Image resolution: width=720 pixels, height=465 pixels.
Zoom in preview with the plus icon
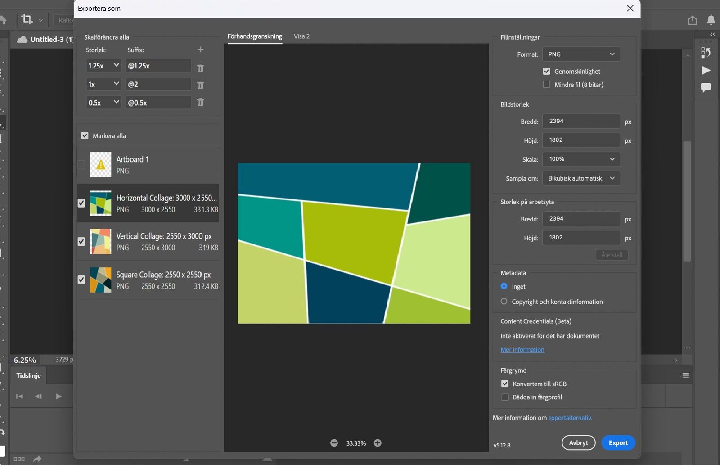point(378,443)
